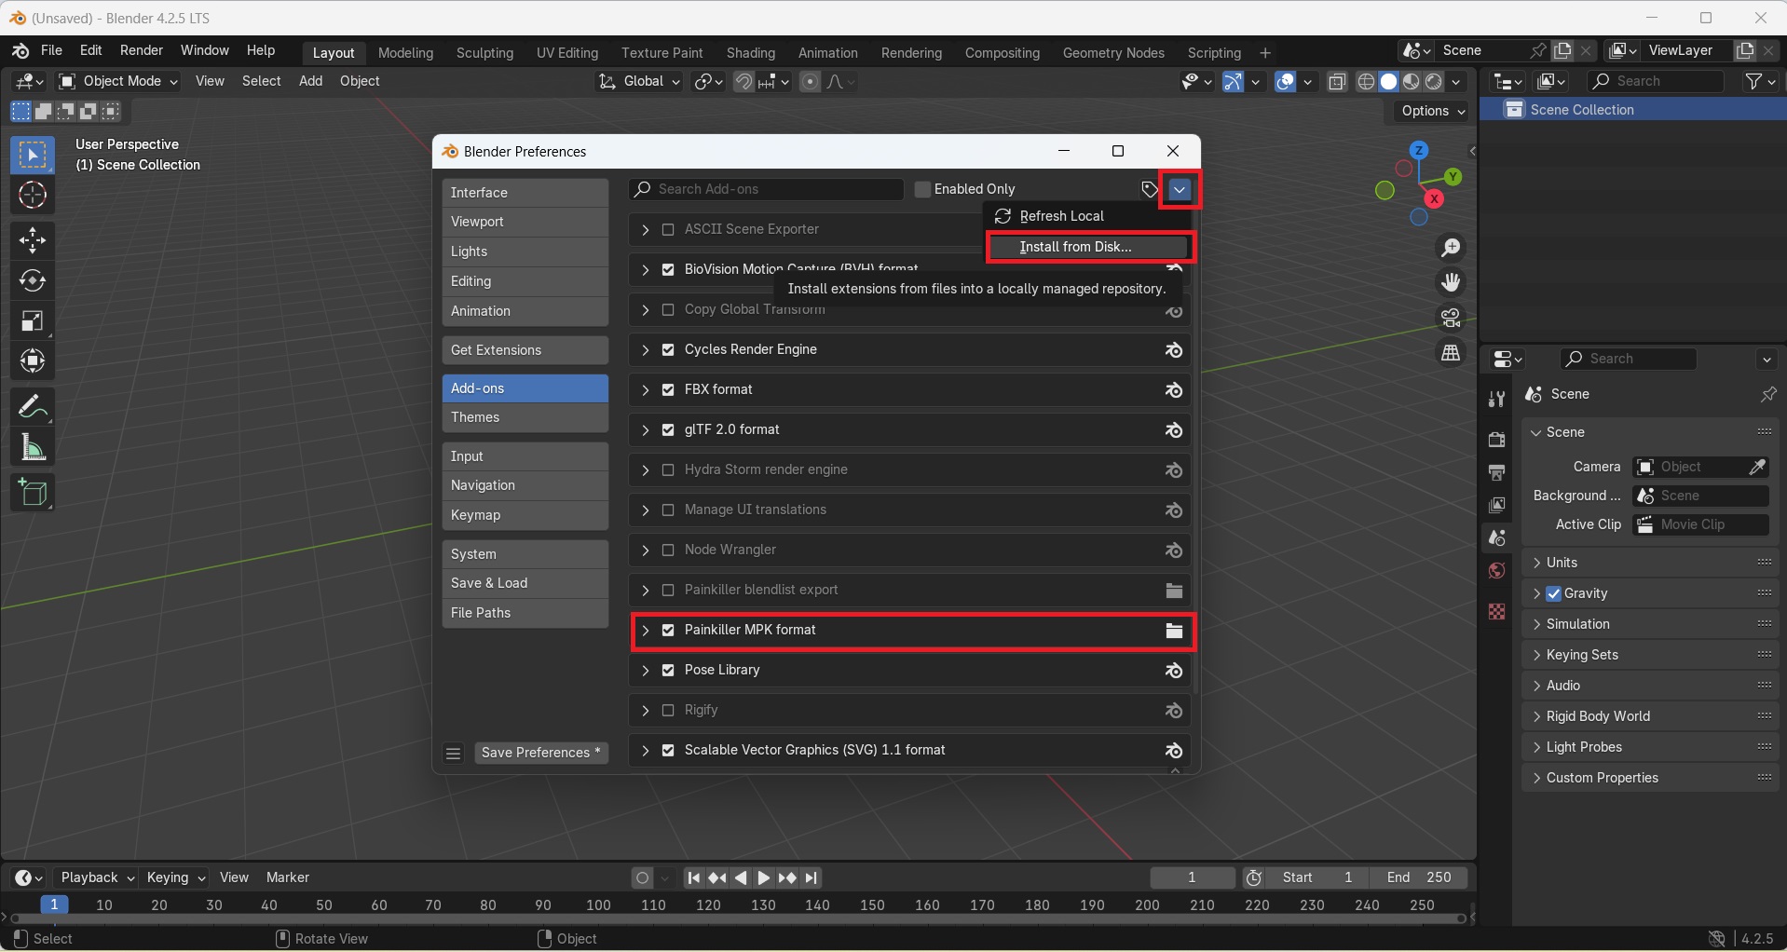Image resolution: width=1787 pixels, height=952 pixels.
Task: Switch to the Sculpting workspace tab
Action: pos(484,53)
